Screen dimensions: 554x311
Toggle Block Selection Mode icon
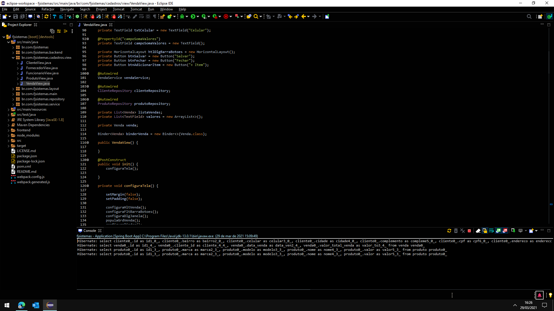148,16
